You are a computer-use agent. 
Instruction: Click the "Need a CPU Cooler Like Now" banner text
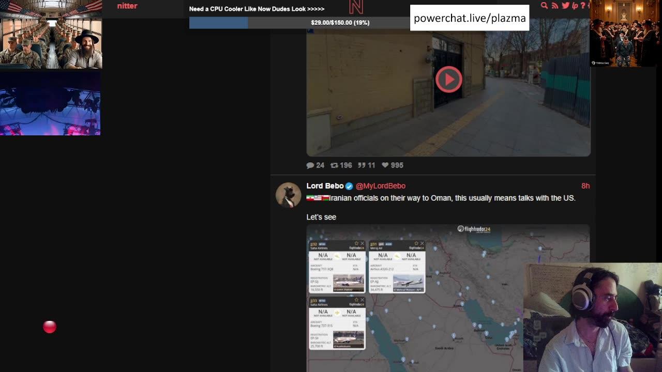[x=257, y=9]
